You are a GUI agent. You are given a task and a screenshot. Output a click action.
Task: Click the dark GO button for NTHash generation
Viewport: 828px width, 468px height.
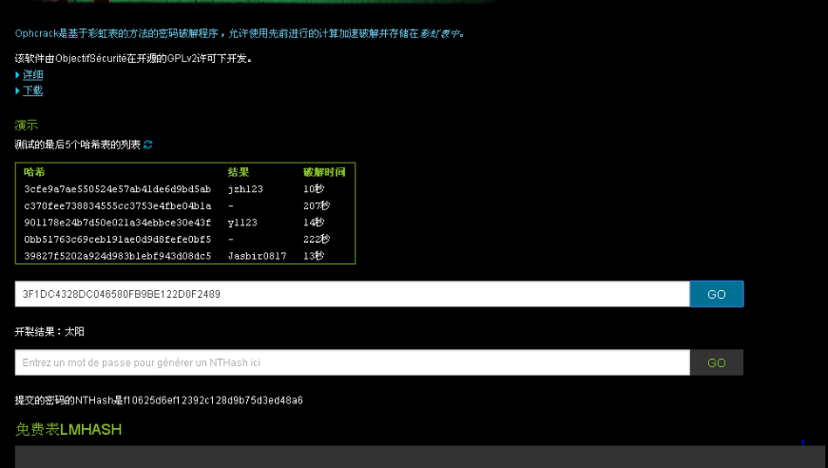[x=717, y=362]
